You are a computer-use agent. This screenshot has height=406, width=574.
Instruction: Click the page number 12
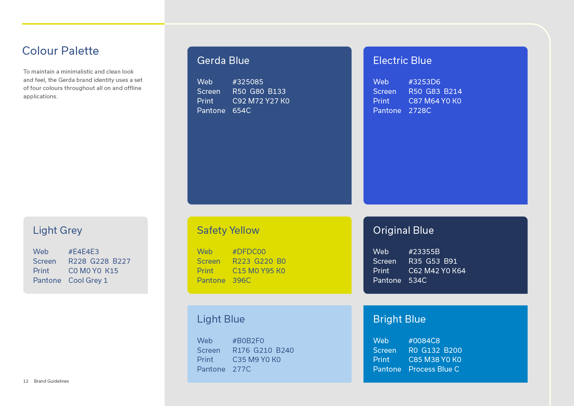(x=26, y=381)
